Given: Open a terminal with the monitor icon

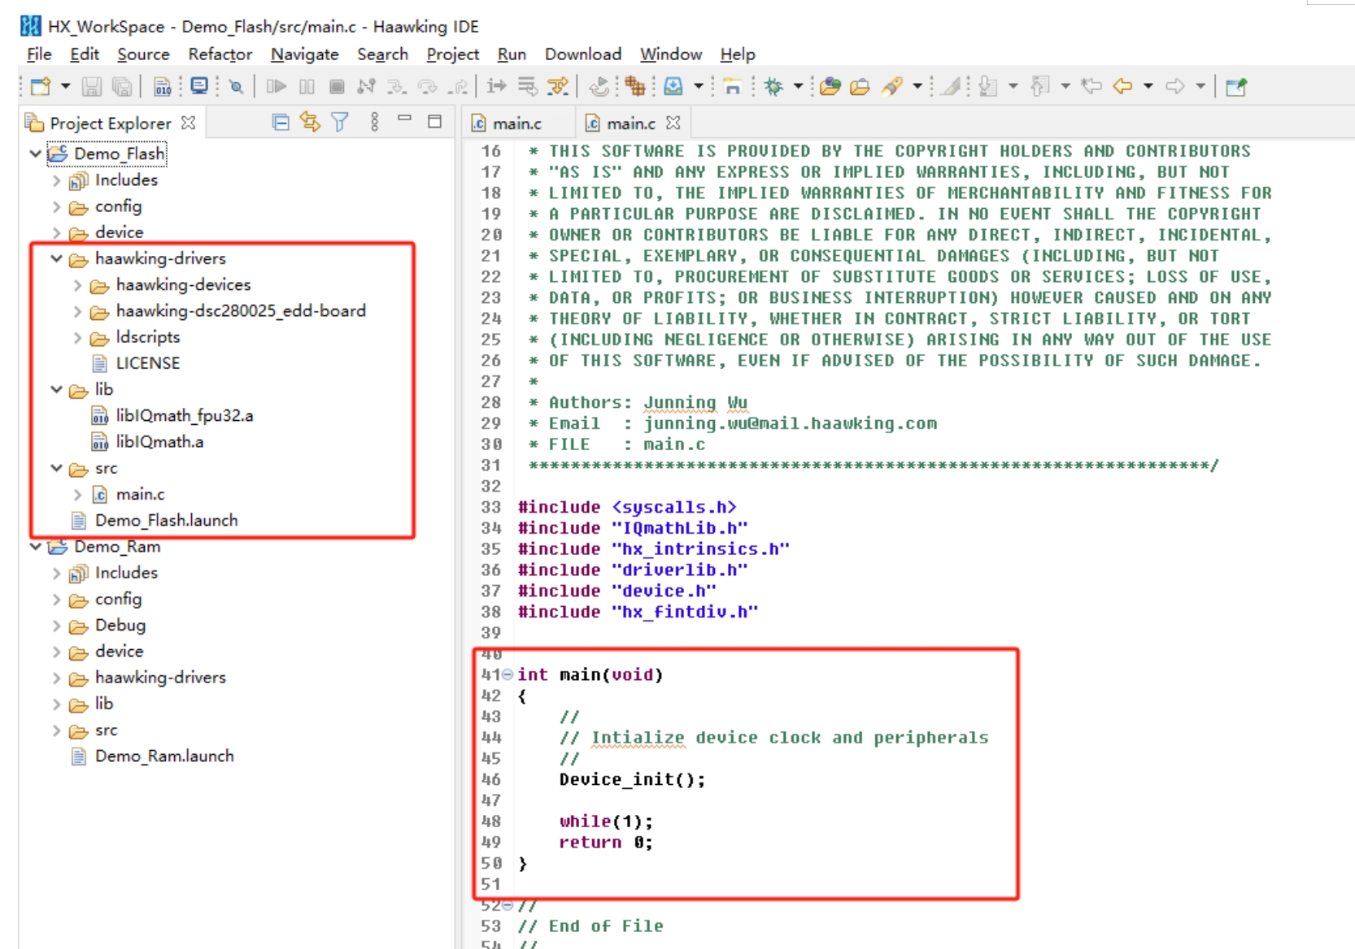Looking at the screenshot, I should coord(199,86).
